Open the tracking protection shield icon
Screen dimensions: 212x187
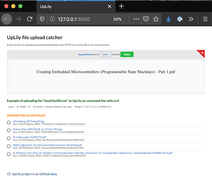[42, 19]
